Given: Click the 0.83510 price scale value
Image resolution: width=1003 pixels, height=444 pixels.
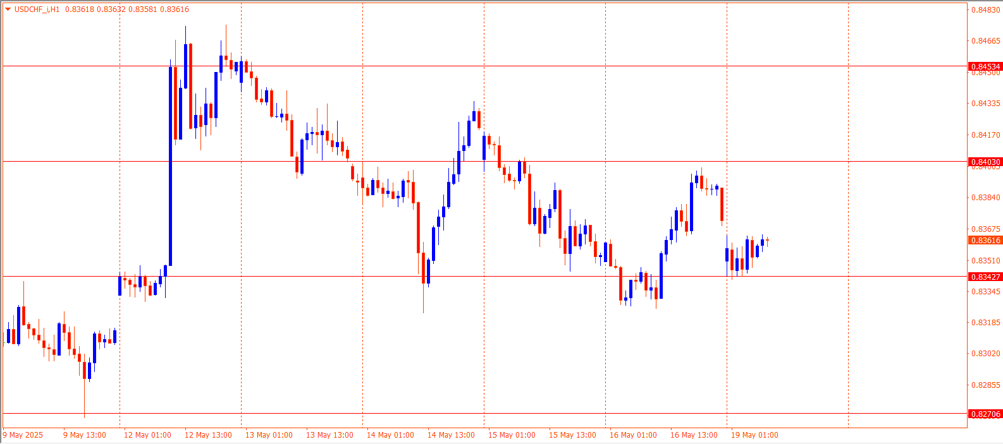Looking at the screenshot, I should (x=986, y=260).
